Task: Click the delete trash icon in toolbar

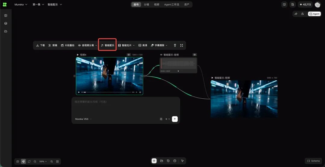Action: coord(175,45)
